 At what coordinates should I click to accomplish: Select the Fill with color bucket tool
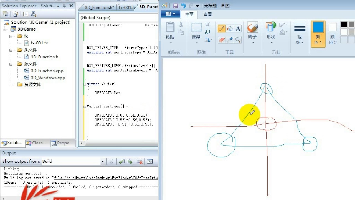tap(230, 29)
